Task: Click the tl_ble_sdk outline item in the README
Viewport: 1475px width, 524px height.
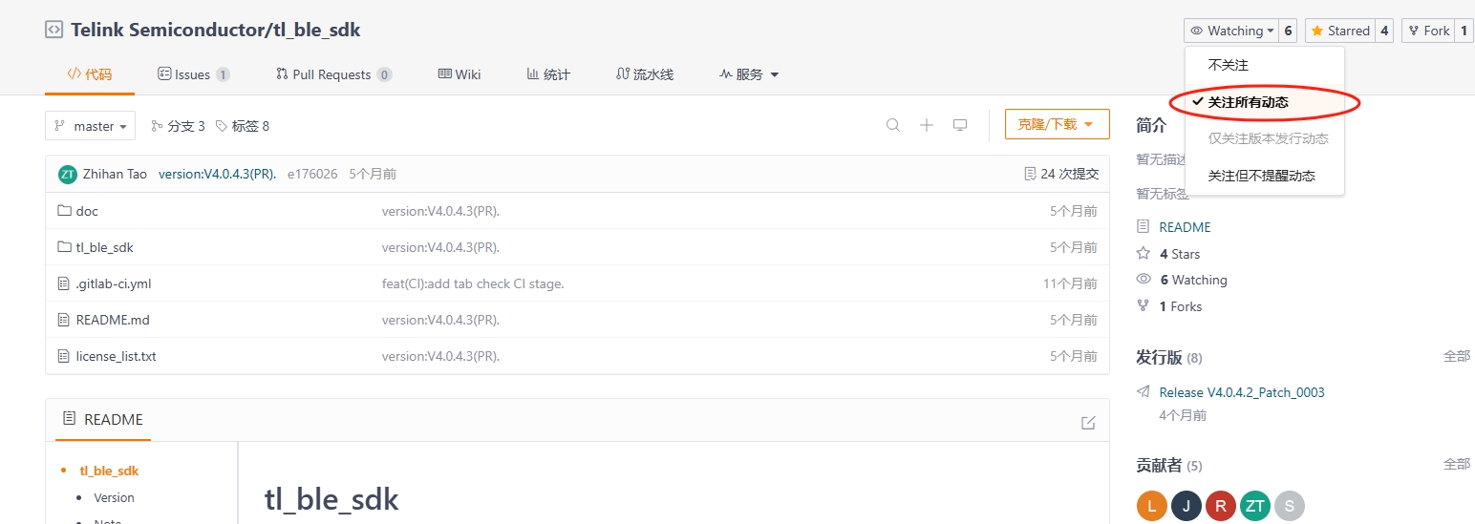Action: [x=109, y=471]
